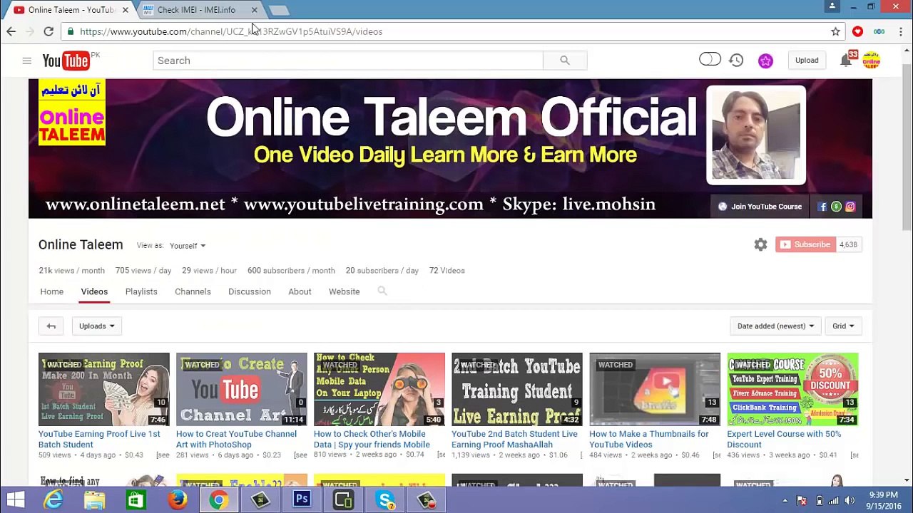This screenshot has width=913, height=513.
Task: Click the 4,638 subscriber count
Action: [x=848, y=244]
